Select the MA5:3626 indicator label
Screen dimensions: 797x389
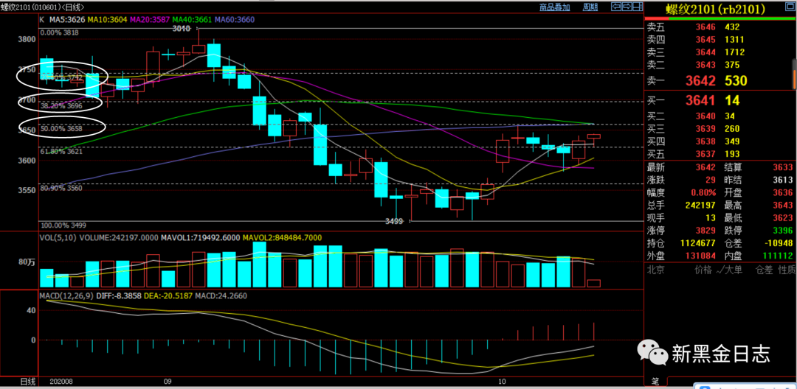pos(67,20)
